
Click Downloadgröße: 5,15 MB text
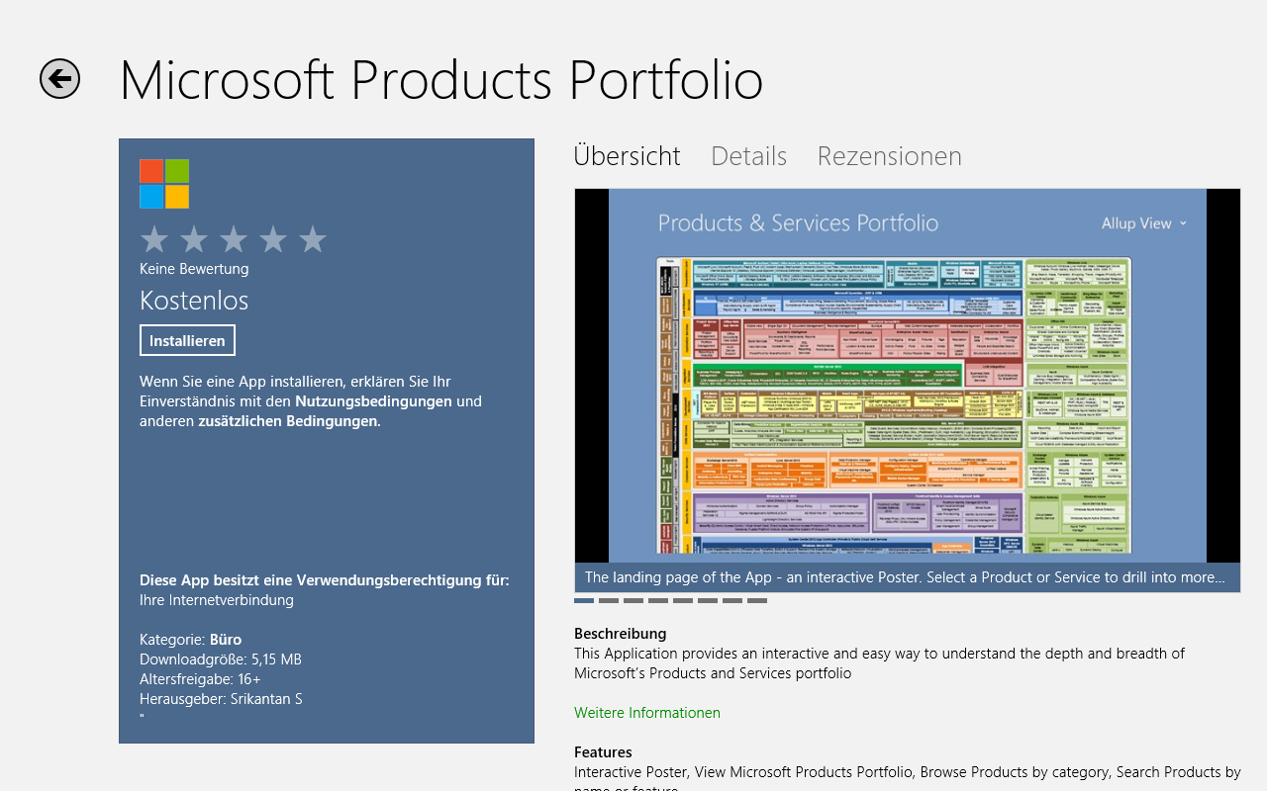pos(221,659)
